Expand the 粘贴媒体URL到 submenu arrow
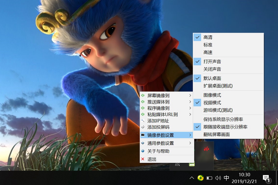The image size is (278, 185). [x=190, y=115]
